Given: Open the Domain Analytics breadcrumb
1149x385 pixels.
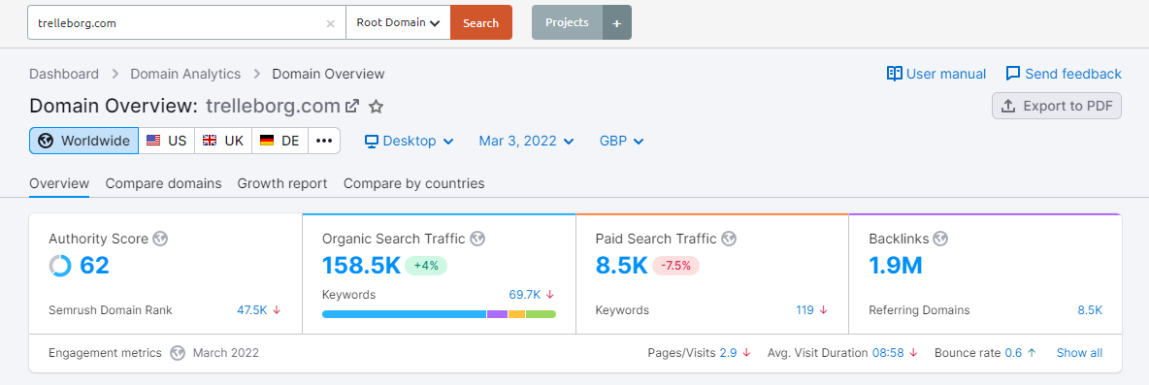Looking at the screenshot, I should 185,74.
